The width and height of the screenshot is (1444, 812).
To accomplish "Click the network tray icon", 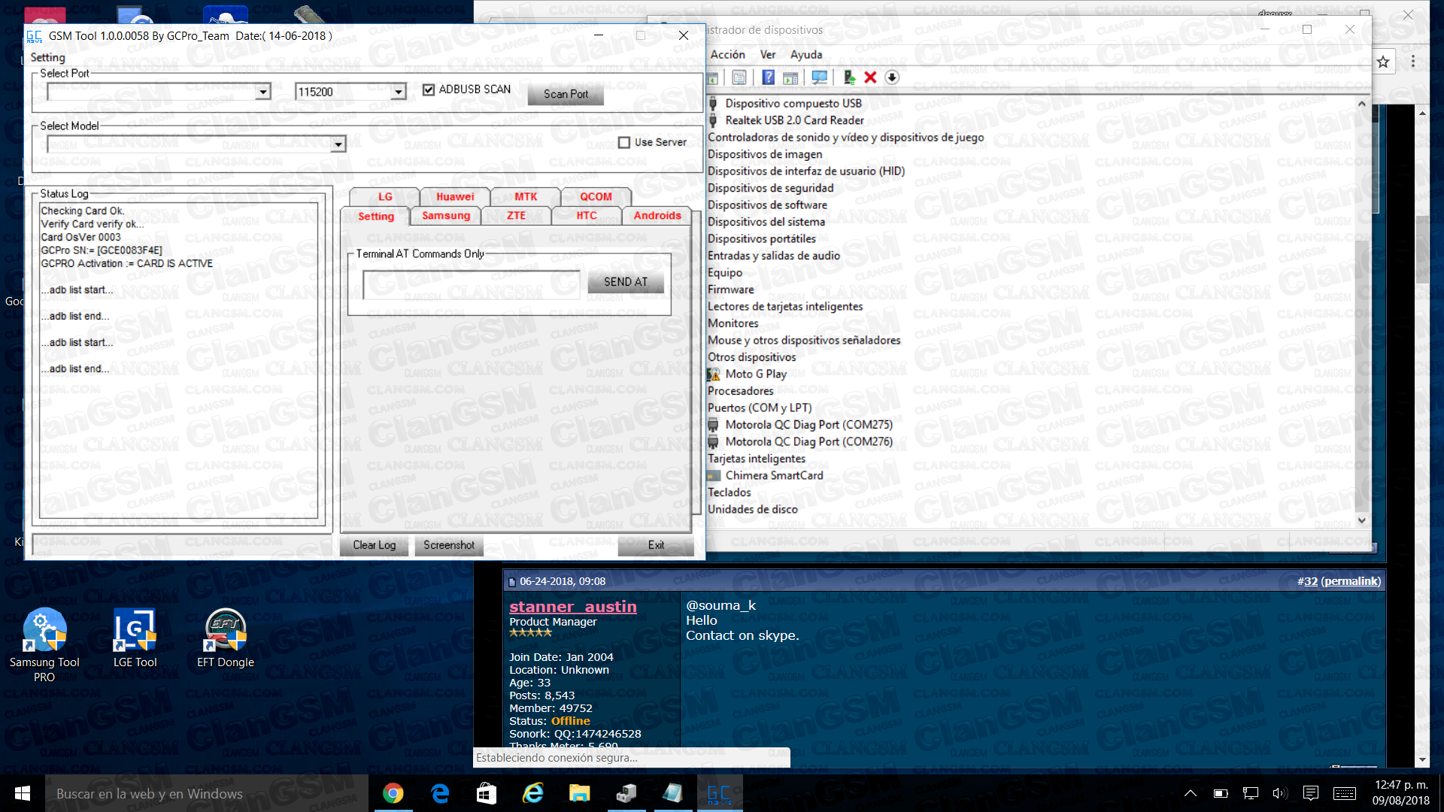I will pyautogui.click(x=1251, y=793).
